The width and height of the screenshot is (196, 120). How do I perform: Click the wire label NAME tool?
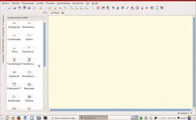[132, 8]
